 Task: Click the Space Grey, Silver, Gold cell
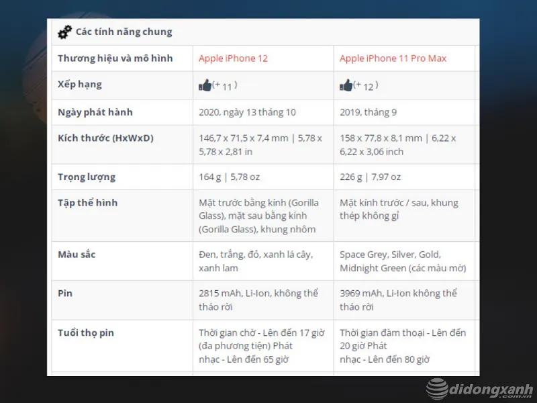[x=403, y=261]
